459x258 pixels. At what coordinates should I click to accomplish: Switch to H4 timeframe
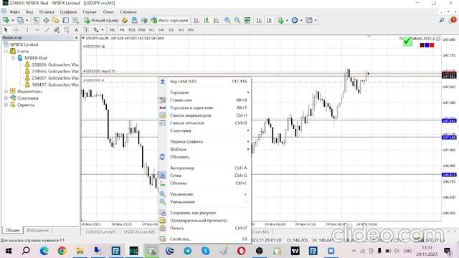(x=161, y=30)
